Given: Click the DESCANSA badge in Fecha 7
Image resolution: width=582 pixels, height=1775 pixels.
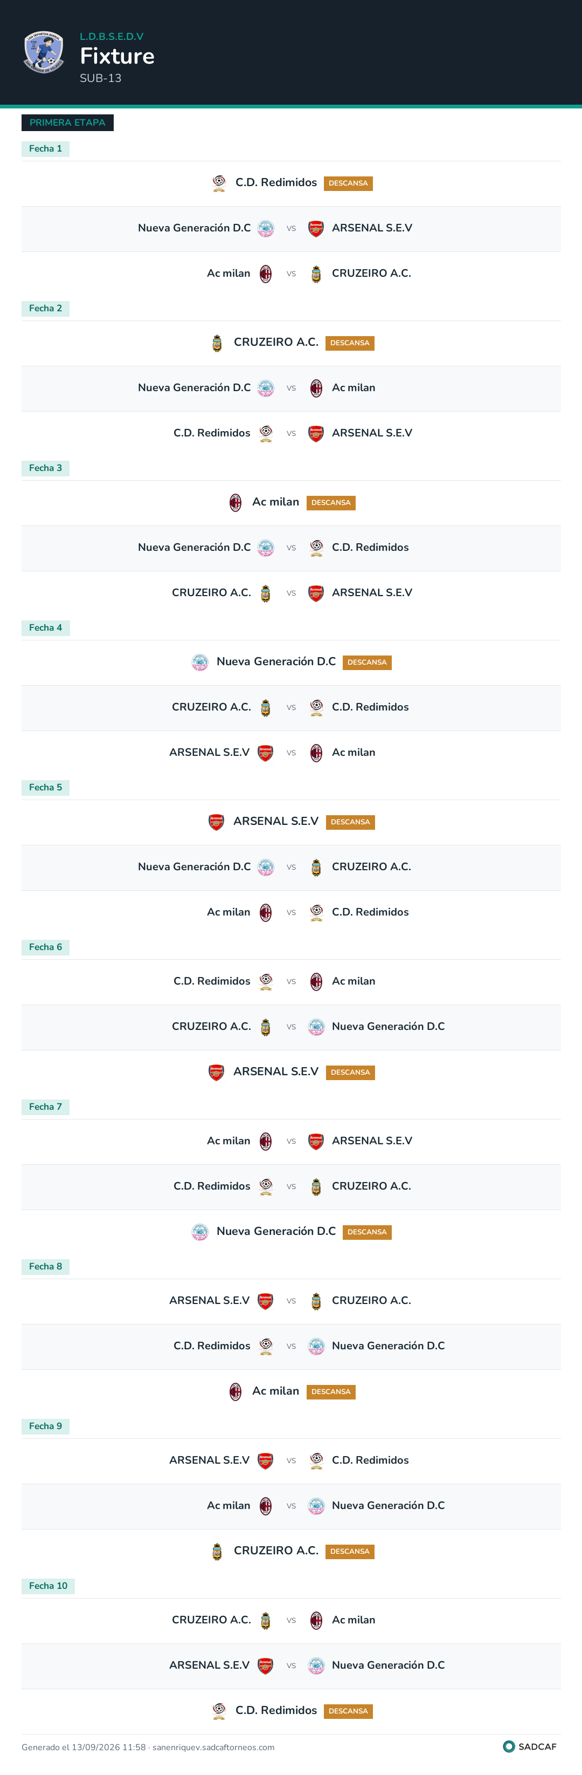Looking at the screenshot, I should (366, 1232).
